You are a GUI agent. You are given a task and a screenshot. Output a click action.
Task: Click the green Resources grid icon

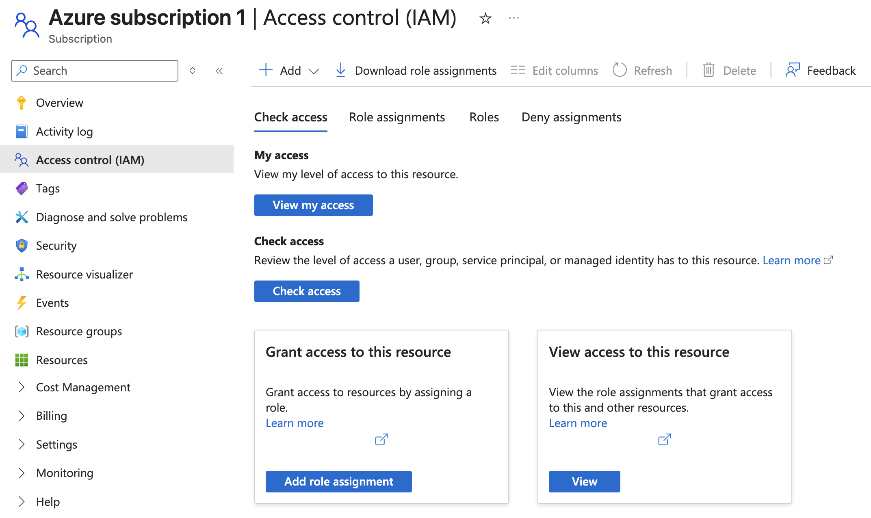tap(22, 360)
